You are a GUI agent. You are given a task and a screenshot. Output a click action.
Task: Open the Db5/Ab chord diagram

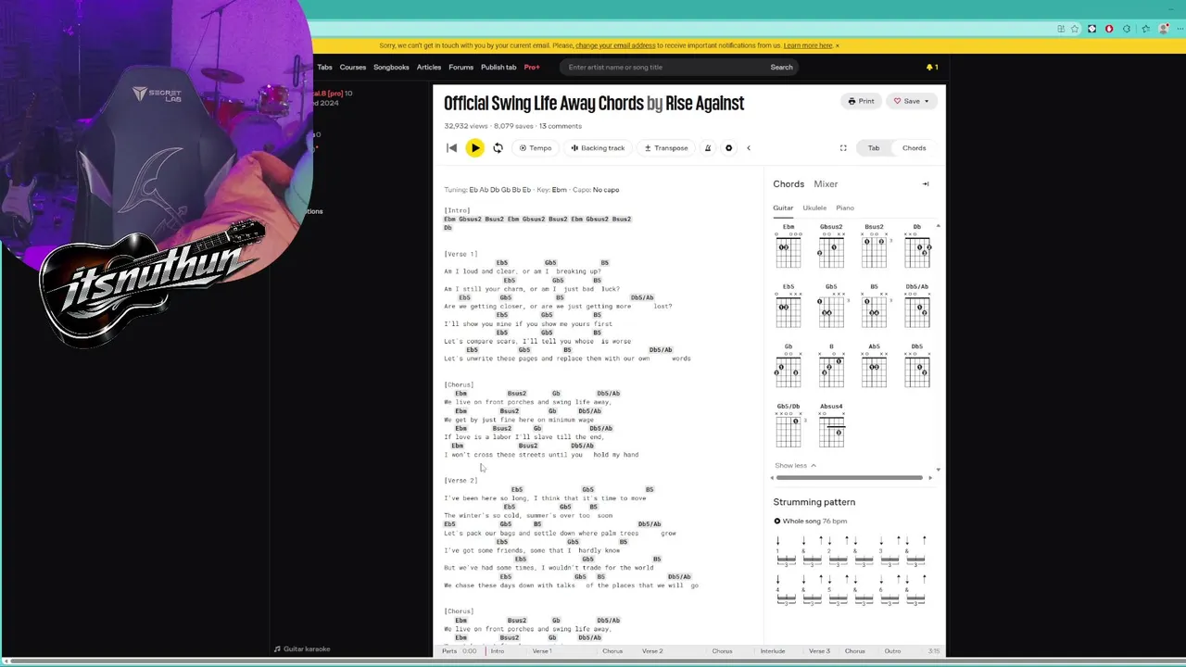coord(916,306)
